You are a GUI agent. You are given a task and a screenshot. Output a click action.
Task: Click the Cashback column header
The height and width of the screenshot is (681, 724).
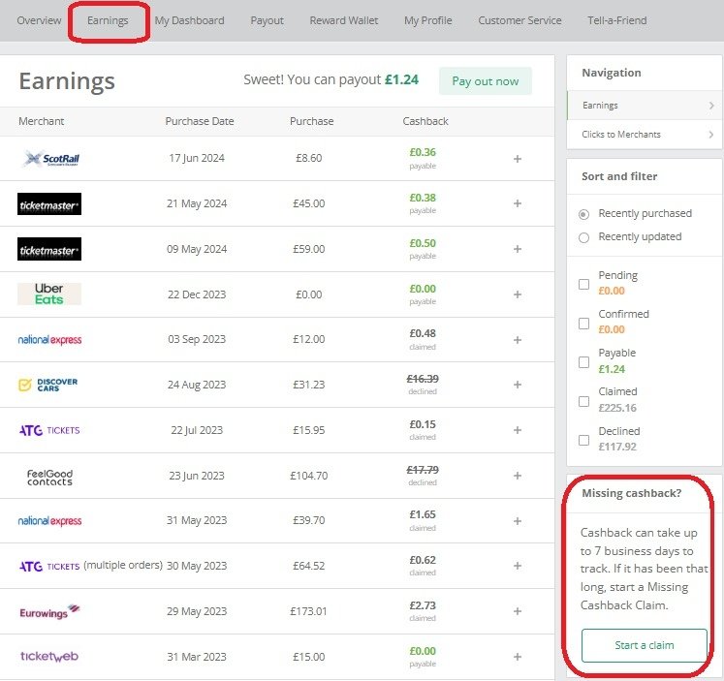425,121
